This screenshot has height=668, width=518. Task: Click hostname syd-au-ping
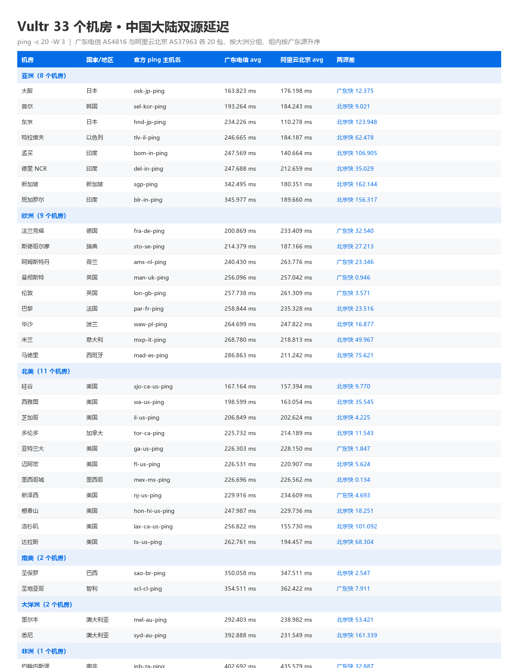point(150,636)
